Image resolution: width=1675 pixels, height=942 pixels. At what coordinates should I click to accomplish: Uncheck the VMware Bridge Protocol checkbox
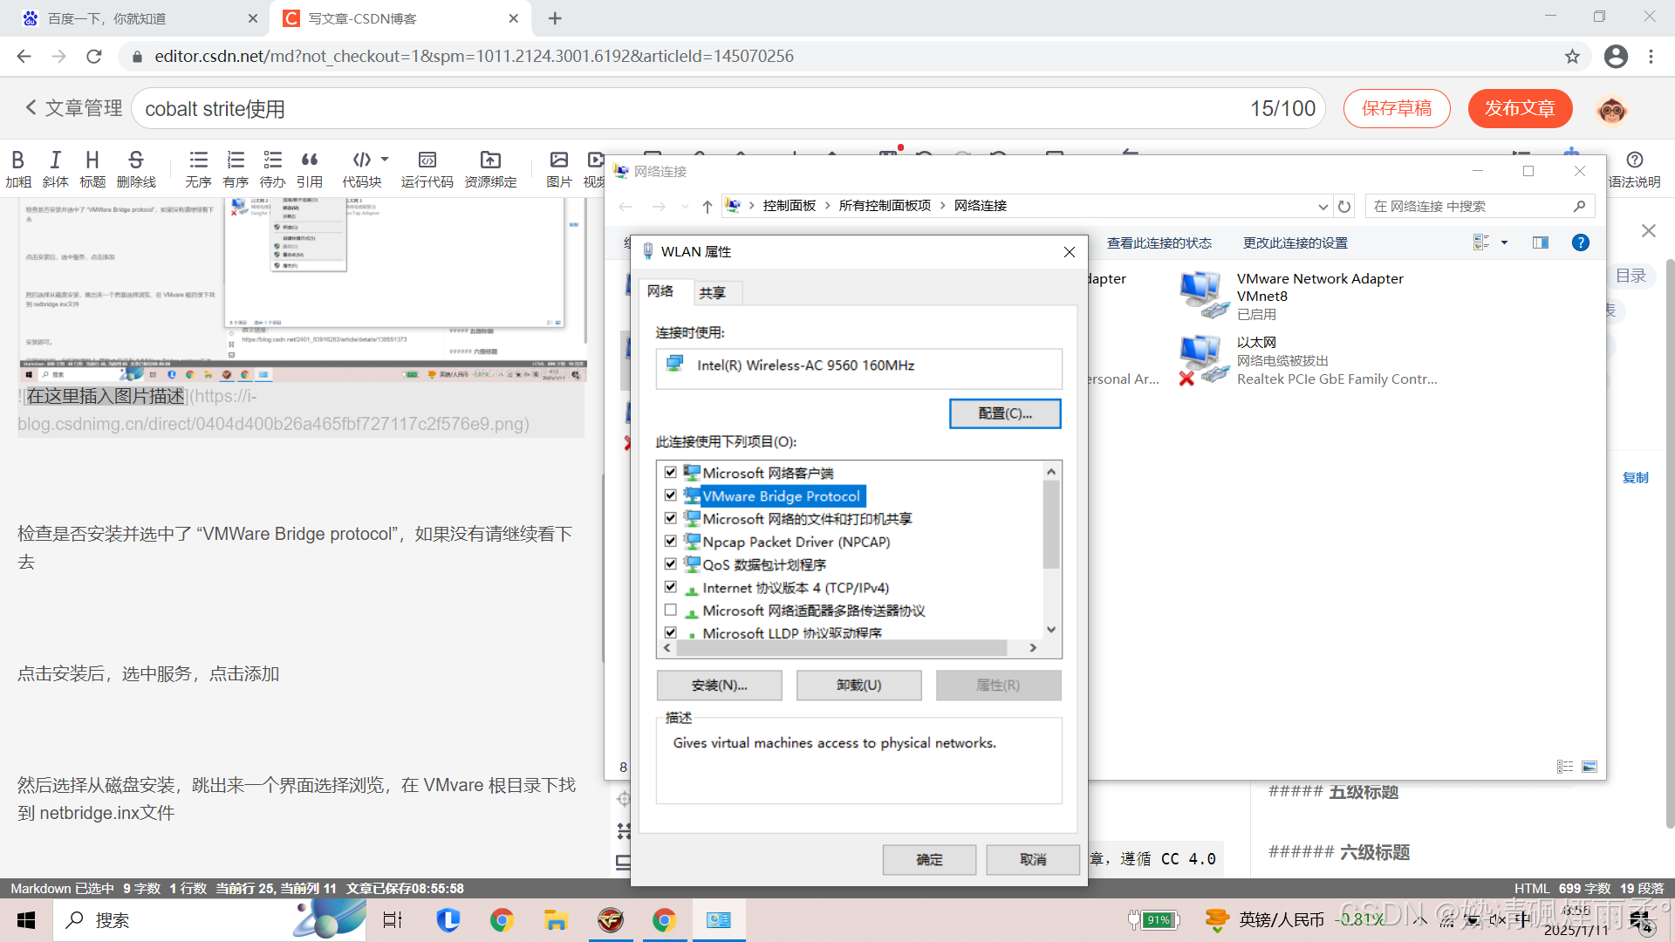click(671, 495)
